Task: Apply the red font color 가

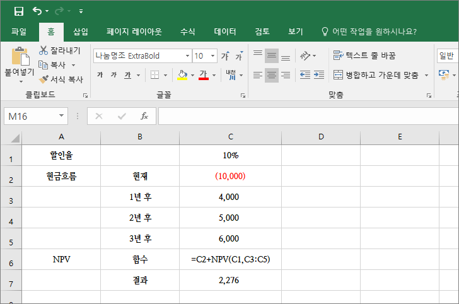Action: pyautogui.click(x=204, y=75)
